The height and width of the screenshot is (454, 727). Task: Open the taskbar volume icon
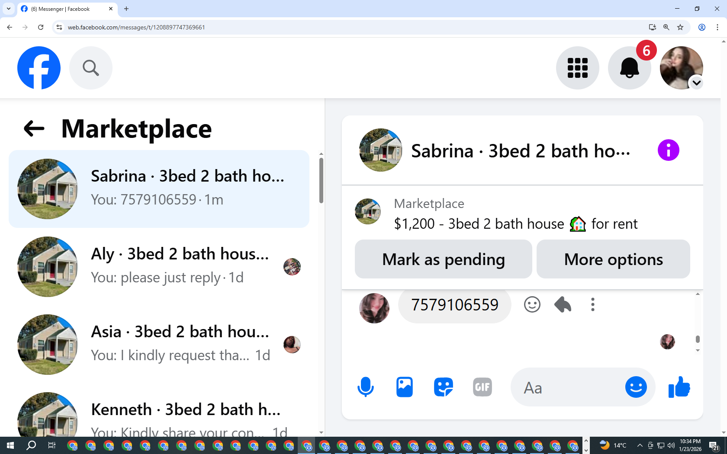point(671,445)
